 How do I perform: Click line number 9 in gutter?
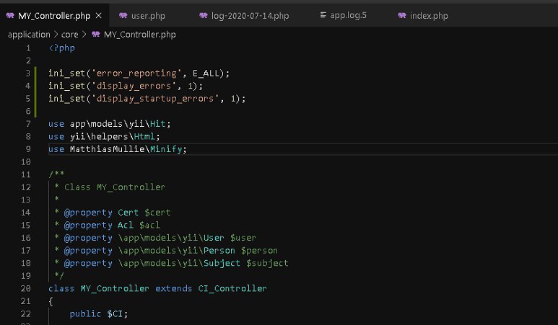tap(28, 149)
